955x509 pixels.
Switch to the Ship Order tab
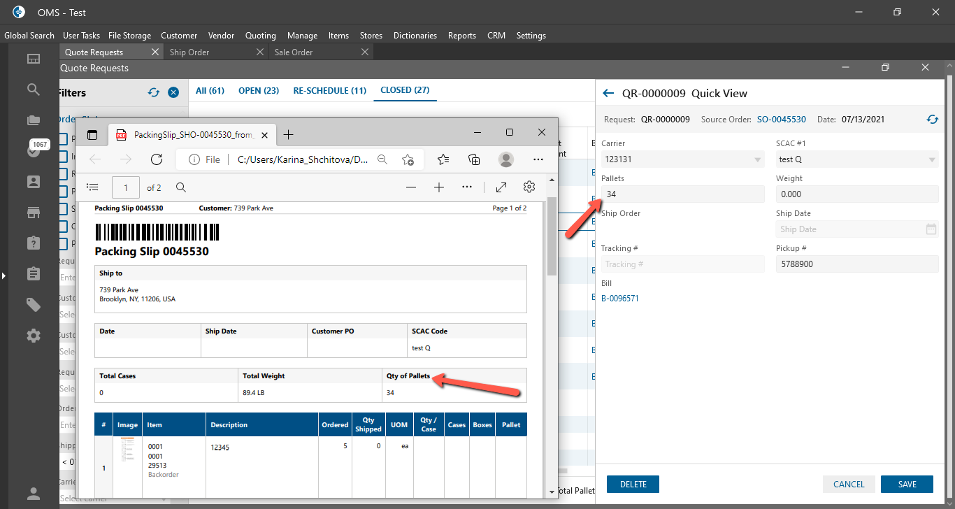pos(189,52)
